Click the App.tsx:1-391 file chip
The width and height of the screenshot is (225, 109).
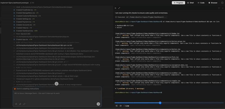click(25, 34)
